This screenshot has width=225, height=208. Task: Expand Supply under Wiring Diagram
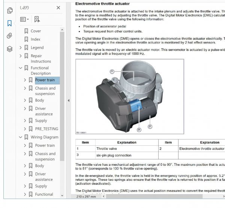point(25,186)
